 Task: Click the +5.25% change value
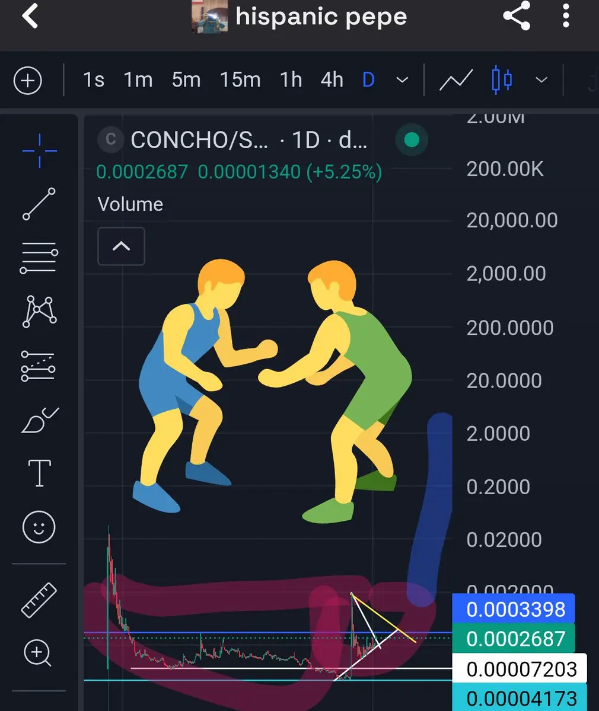(344, 172)
